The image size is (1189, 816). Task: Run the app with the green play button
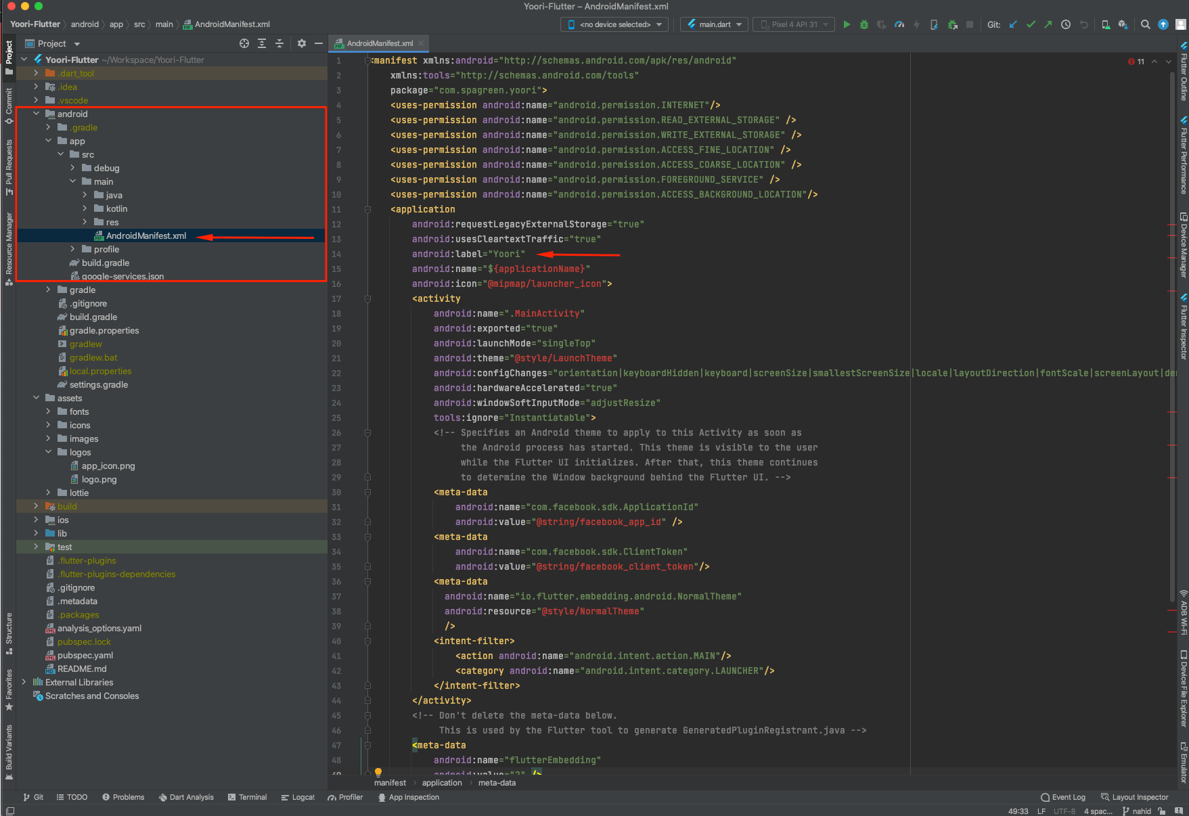click(x=847, y=24)
